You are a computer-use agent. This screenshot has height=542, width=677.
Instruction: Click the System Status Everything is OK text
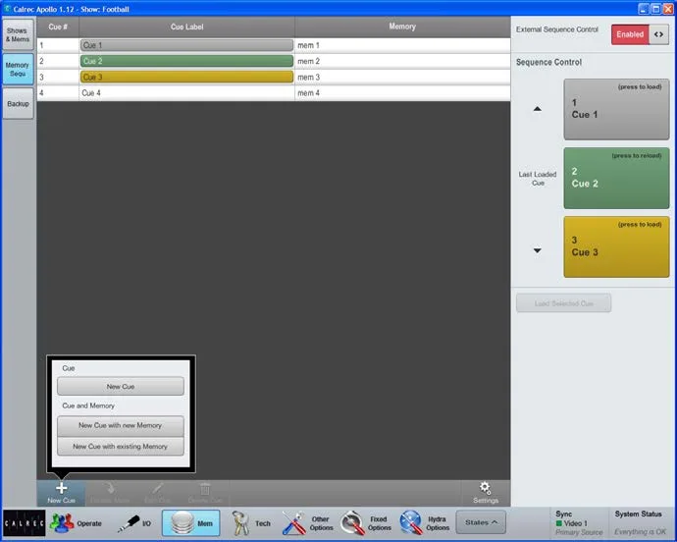(640, 531)
